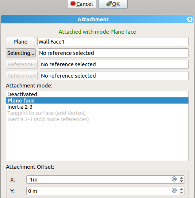Viewport: 195px width, 198px height.
Task: Focus the Reference3 text field
Action: (114, 64)
